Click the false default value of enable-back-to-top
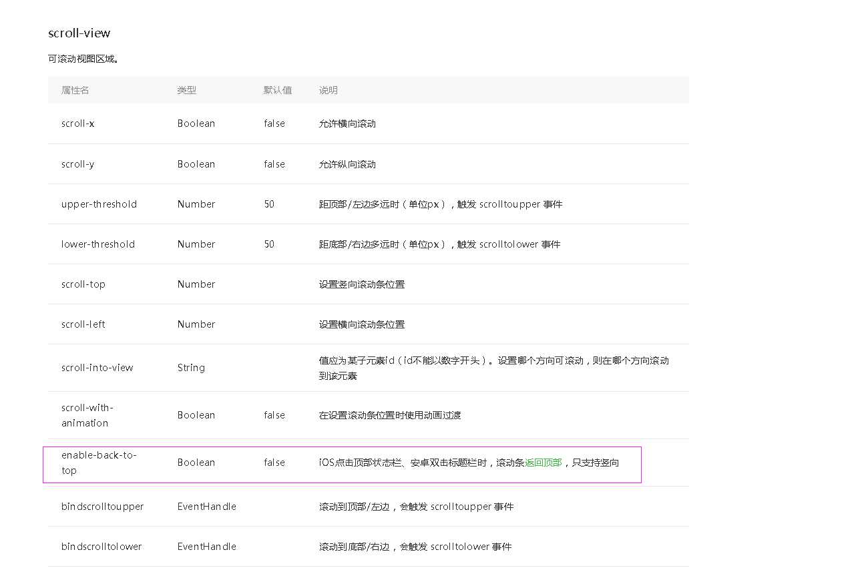The width and height of the screenshot is (864, 568). pos(273,463)
